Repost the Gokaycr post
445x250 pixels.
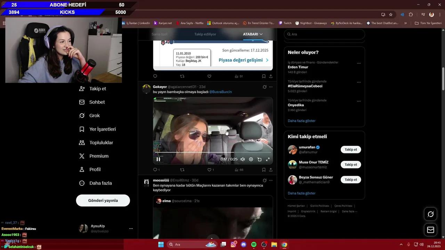pyautogui.click(x=182, y=170)
